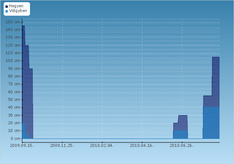Click the 0 cm axis label
234x164 pixels.
point(15,139)
